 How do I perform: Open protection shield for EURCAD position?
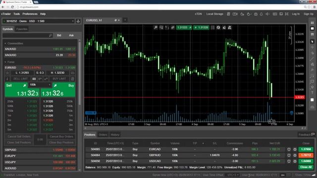289,149
